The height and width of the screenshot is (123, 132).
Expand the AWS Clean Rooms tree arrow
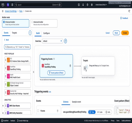(3, 106)
